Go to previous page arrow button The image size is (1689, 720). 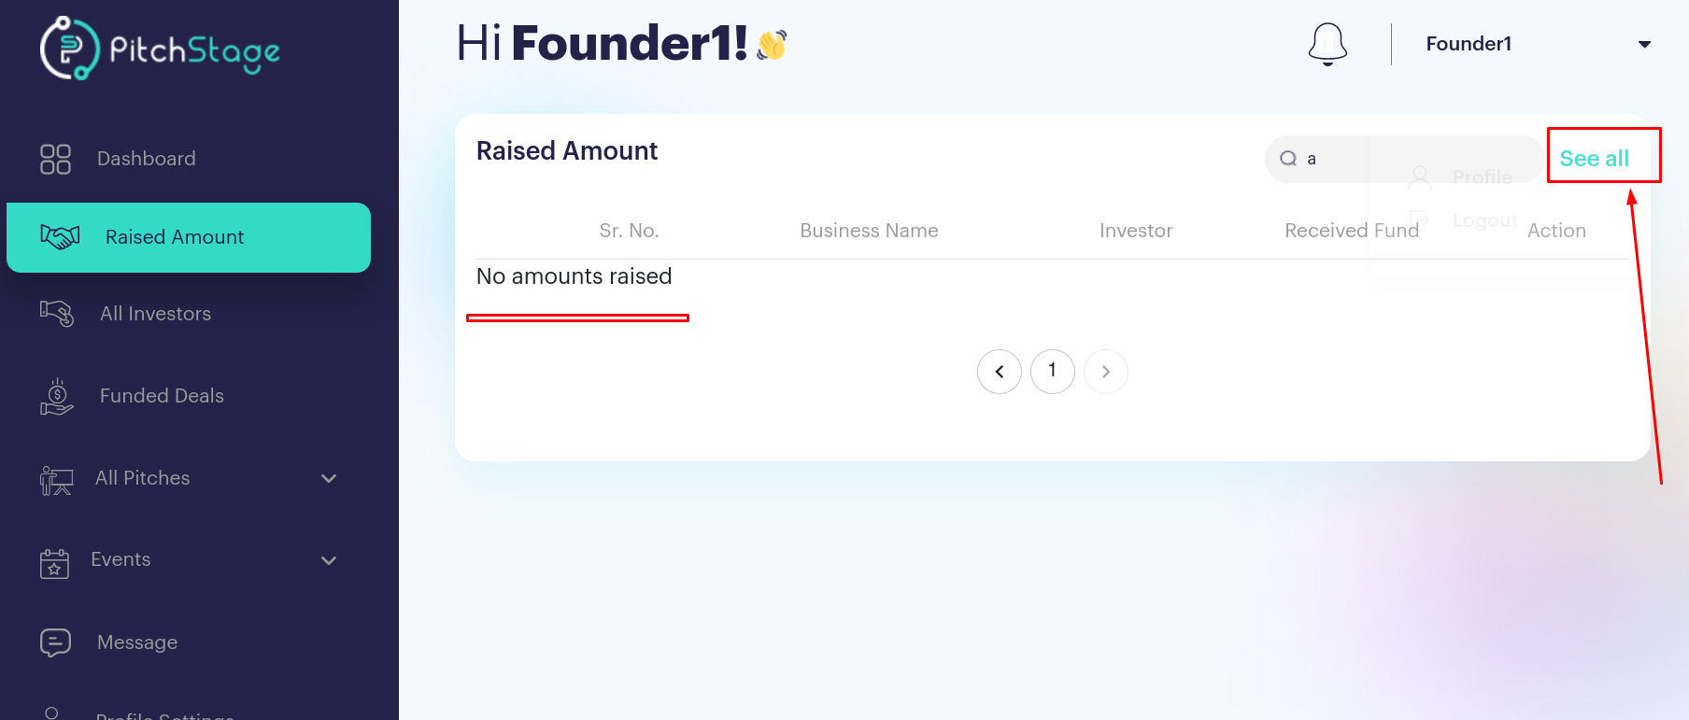tap(1000, 372)
